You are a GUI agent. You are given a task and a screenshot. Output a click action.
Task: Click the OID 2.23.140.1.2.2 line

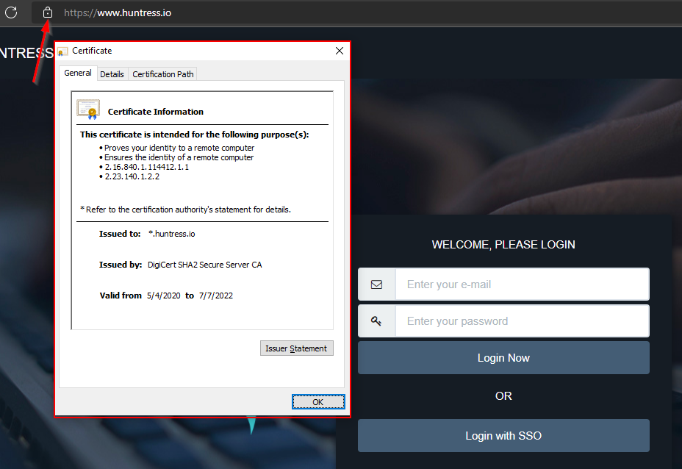click(x=132, y=176)
